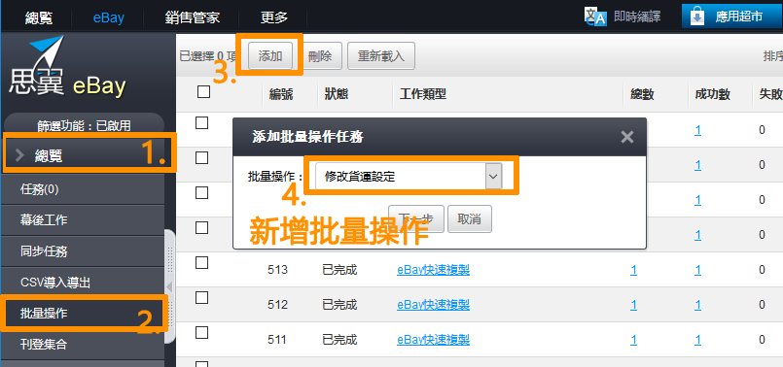Viewport: 783px width, 367px height.
Task: Click the 重新載入 reload button
Action: (381, 56)
